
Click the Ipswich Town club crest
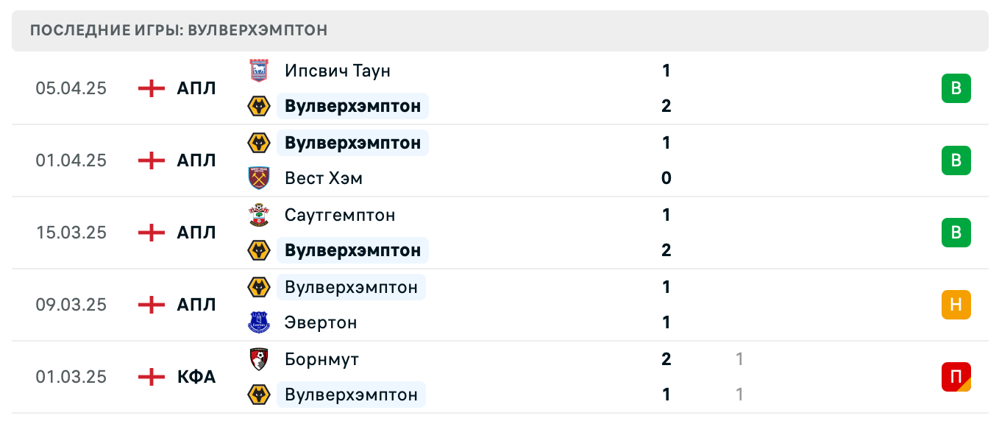(259, 71)
